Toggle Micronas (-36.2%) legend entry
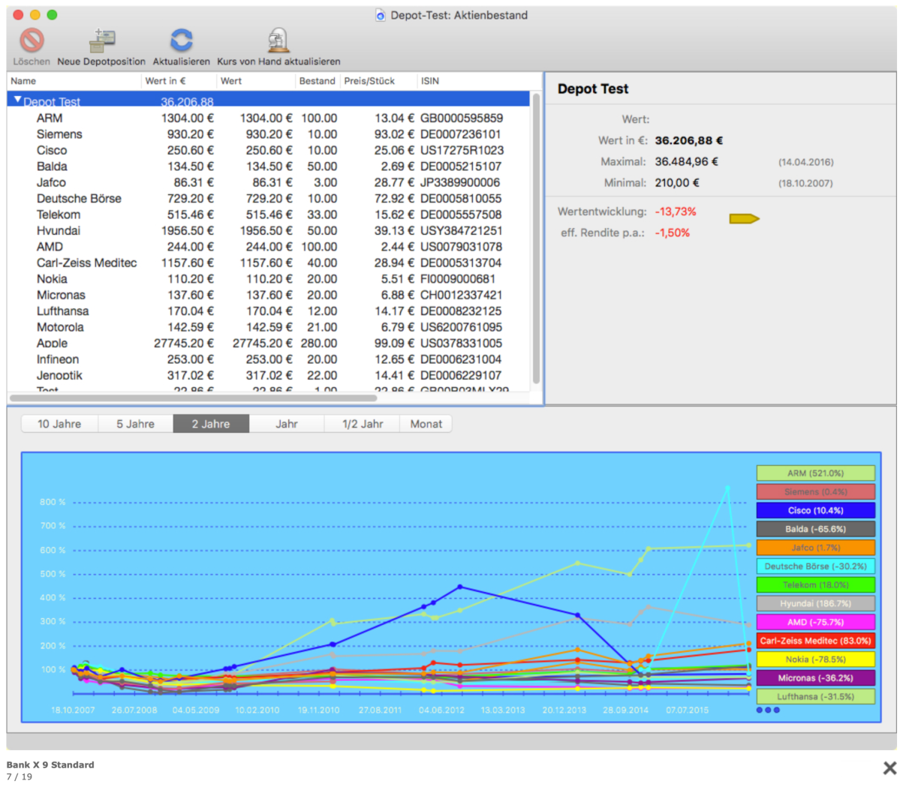Image resolution: width=900 pixels, height=787 pixels. coord(816,678)
